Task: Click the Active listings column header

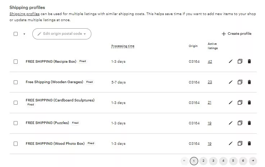Action: pyautogui.click(x=213, y=46)
